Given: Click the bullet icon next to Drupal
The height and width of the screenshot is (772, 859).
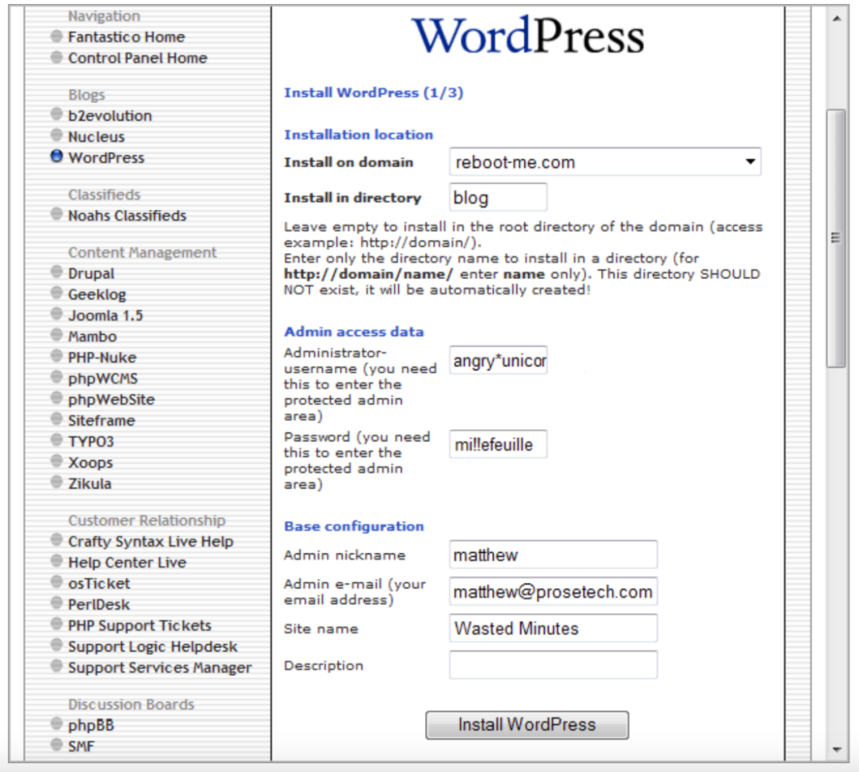Looking at the screenshot, I should pos(56,272).
